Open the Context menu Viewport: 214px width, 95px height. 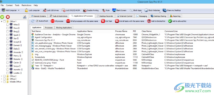(x=9, y=5)
